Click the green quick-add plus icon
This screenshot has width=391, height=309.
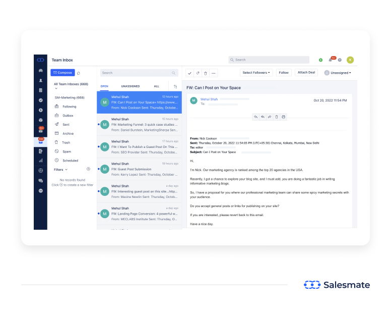tap(320, 60)
